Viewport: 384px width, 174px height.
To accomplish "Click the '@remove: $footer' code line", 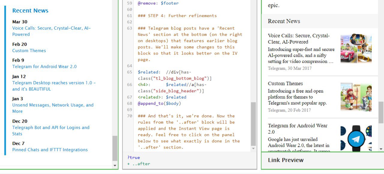I will 158,3.
